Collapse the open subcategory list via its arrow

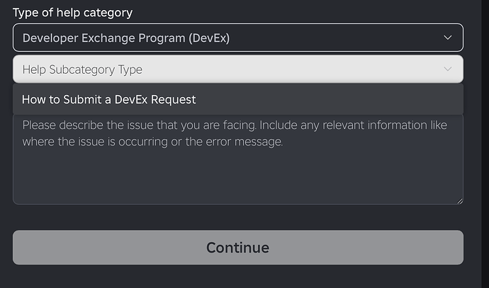447,70
